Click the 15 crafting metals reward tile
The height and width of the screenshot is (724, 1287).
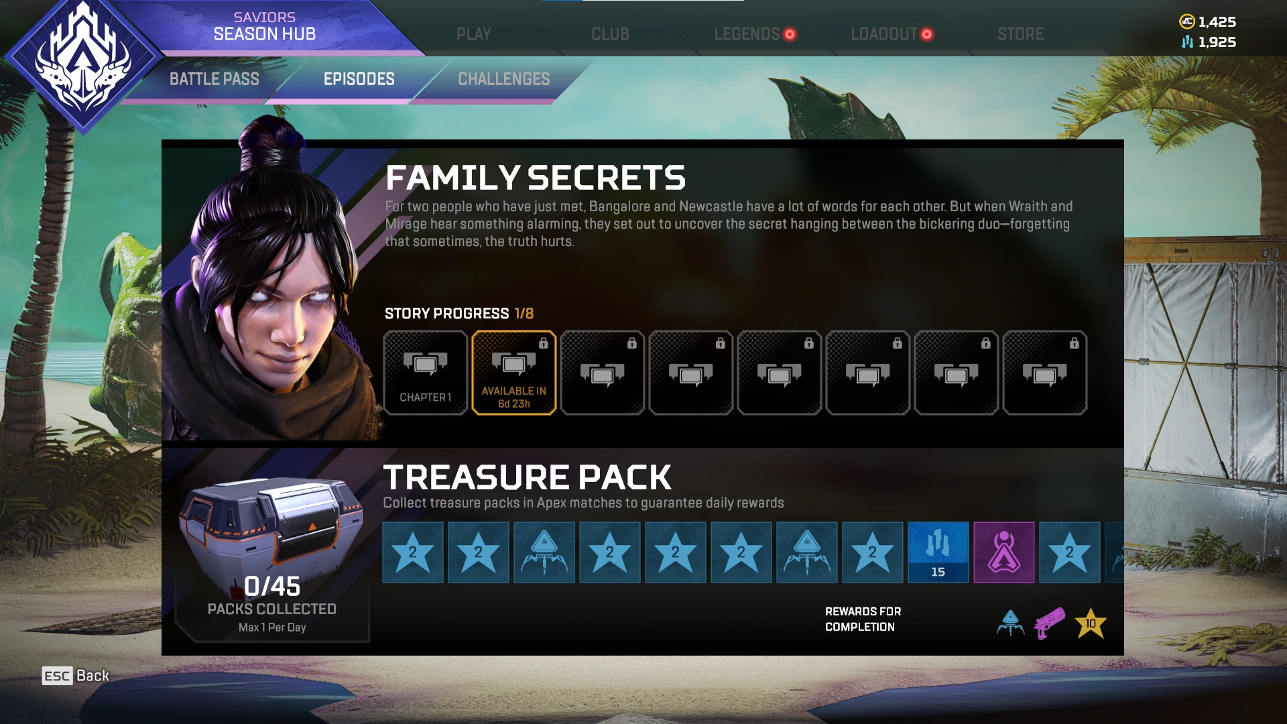pos(938,552)
